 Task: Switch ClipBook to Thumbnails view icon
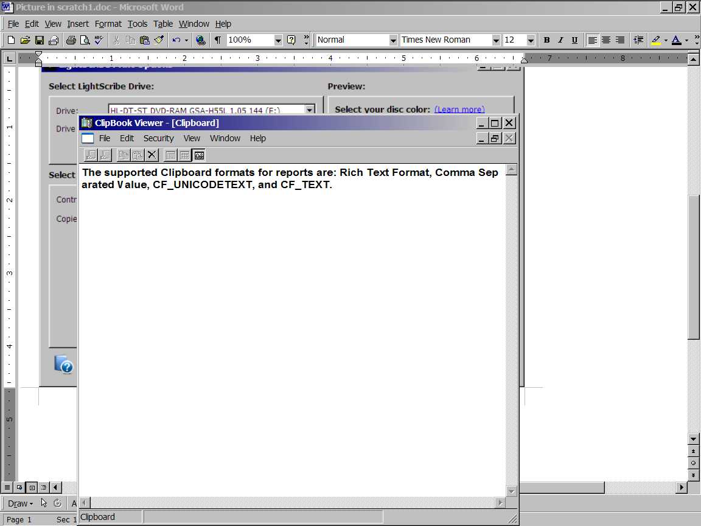184,155
